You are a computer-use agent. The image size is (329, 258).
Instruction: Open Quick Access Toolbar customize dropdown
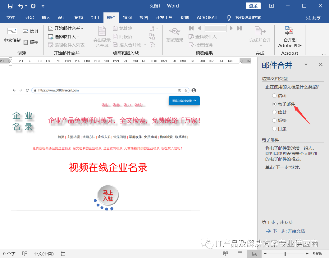coord(43,6)
